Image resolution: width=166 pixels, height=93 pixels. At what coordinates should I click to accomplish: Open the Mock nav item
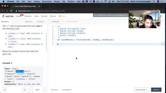pos(36,16)
